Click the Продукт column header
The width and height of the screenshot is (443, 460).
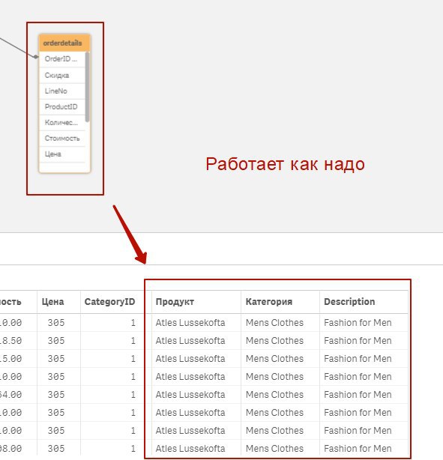click(196, 302)
